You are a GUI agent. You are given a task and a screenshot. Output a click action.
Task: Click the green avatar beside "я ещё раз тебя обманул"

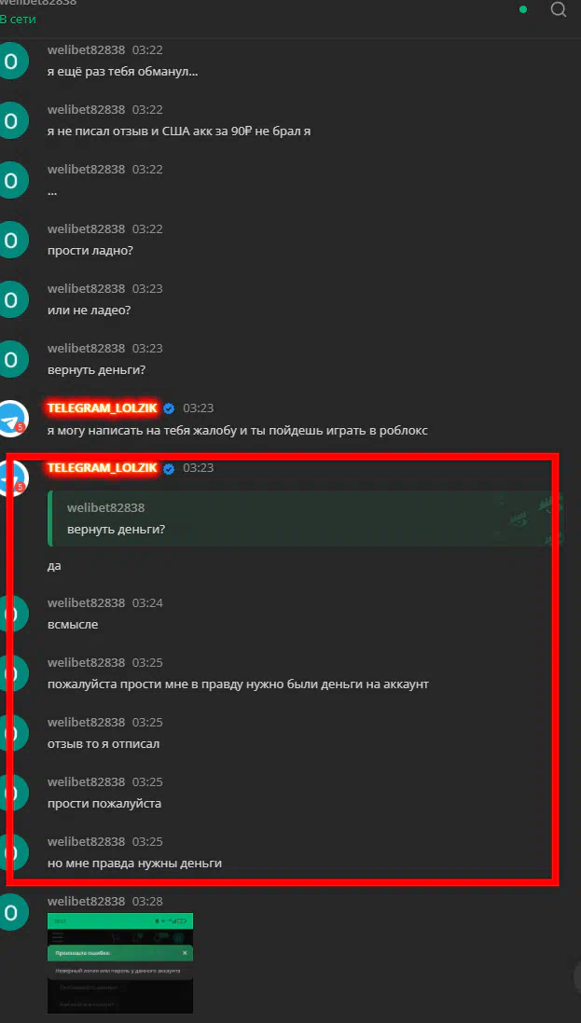(12, 61)
